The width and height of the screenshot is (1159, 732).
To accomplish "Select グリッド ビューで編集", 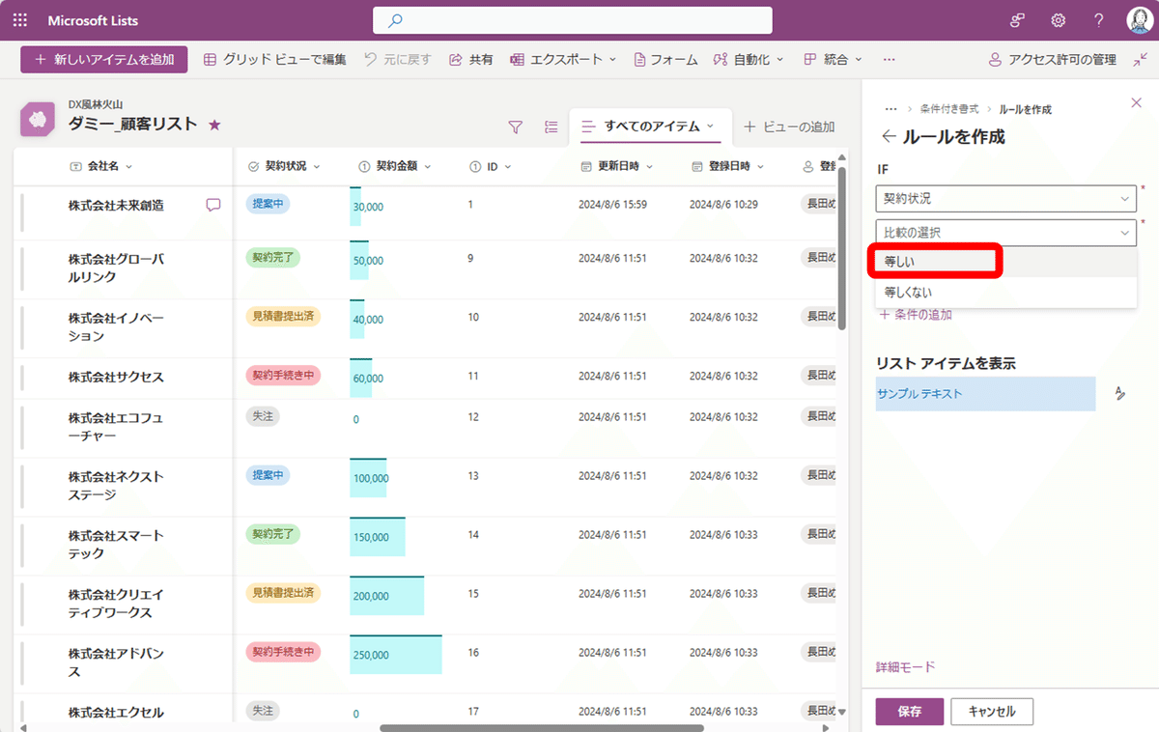I will pos(274,60).
